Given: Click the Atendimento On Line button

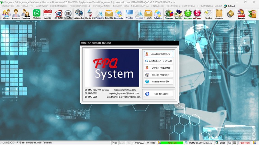Looking at the screenshot, I should click(x=159, y=54).
